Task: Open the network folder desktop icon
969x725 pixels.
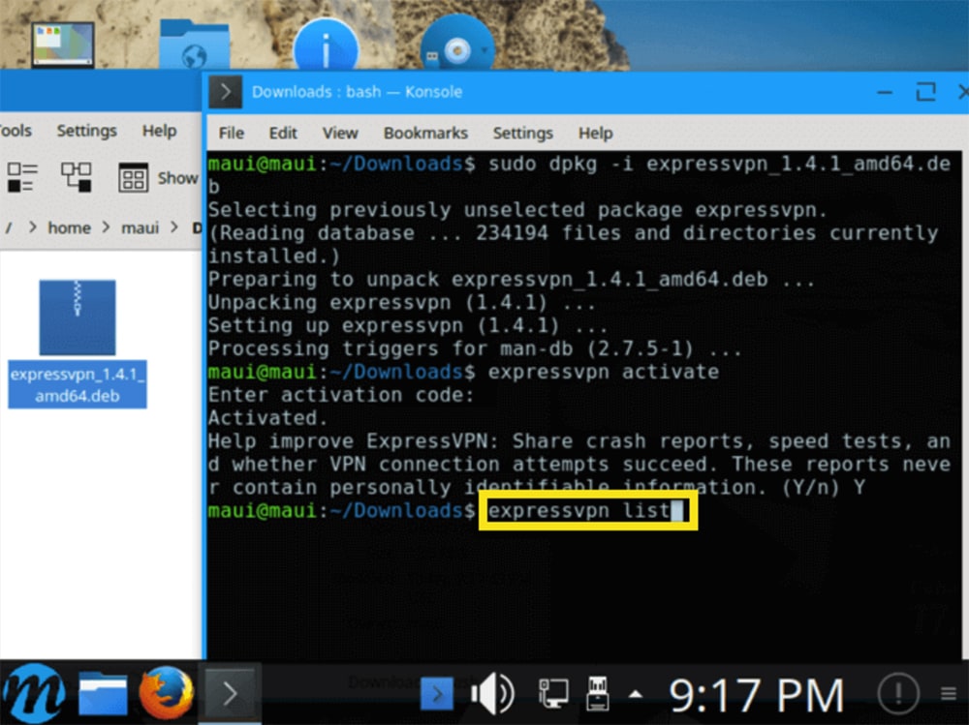Action: [x=195, y=44]
